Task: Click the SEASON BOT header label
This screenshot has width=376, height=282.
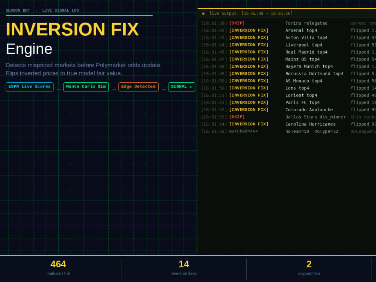Action: 18,10
